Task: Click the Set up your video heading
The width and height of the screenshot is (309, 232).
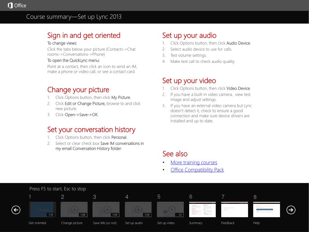Action: coord(189,81)
